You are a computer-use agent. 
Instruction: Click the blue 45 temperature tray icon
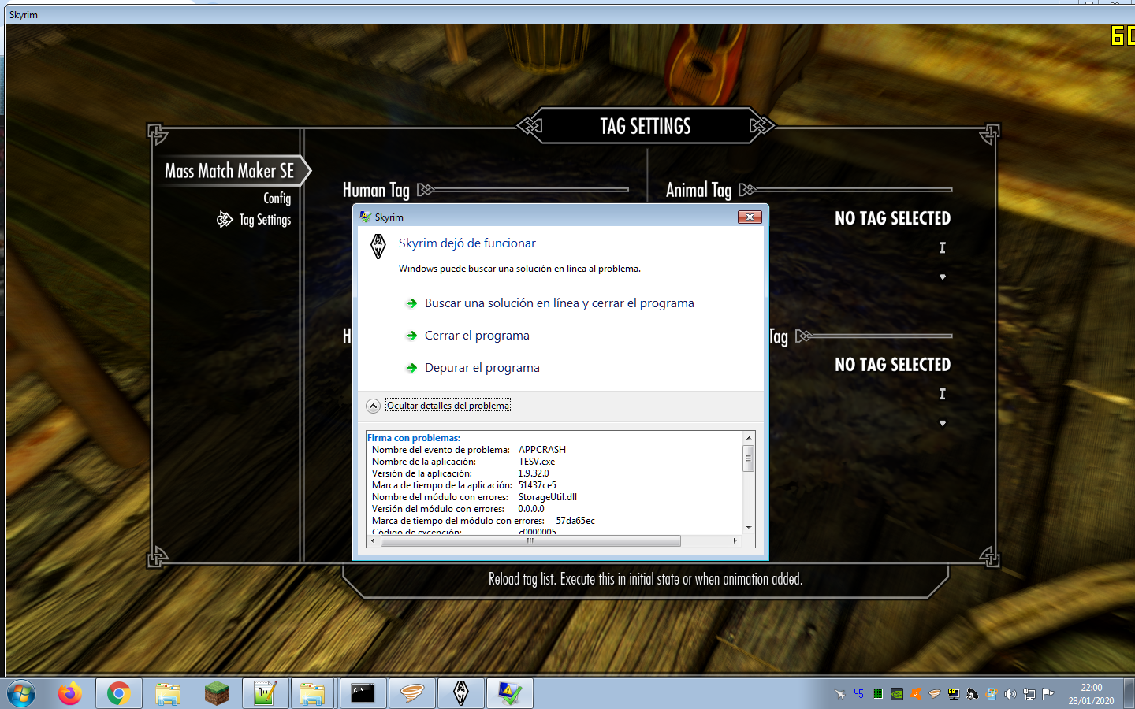(x=858, y=694)
